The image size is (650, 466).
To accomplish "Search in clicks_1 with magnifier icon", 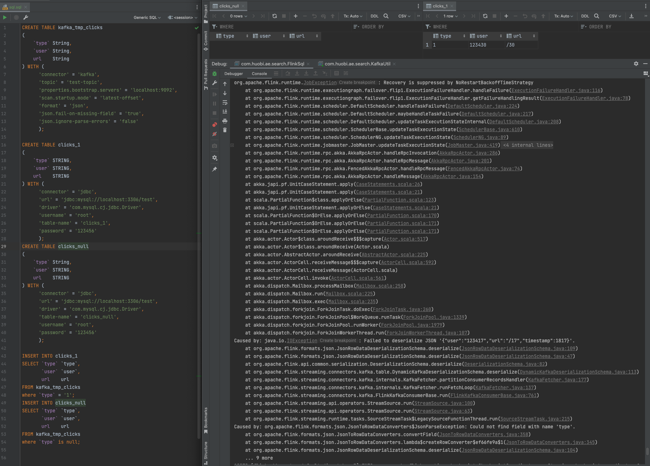I will [x=597, y=16].
